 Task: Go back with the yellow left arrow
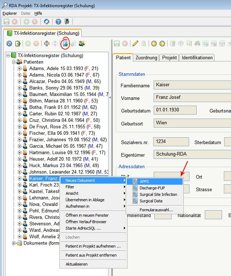click(154, 44)
